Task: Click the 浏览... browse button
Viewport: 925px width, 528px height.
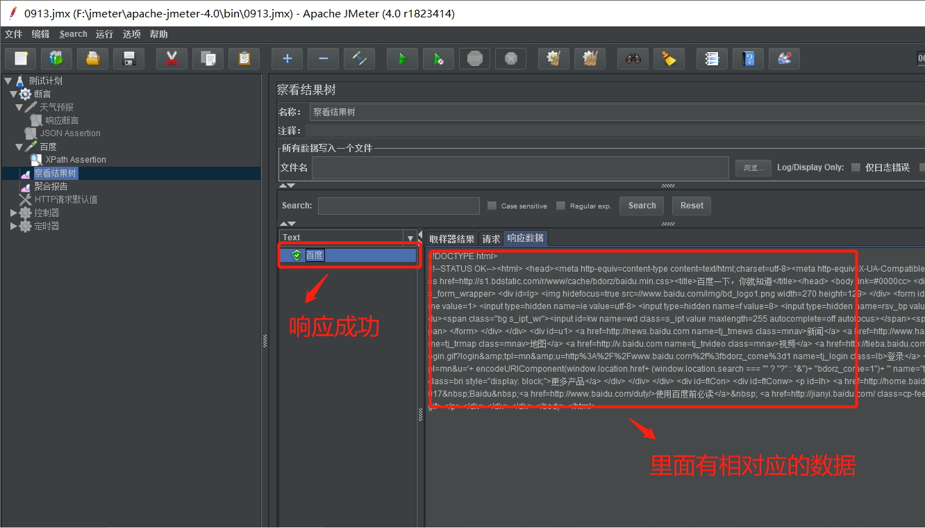Action: click(x=753, y=167)
